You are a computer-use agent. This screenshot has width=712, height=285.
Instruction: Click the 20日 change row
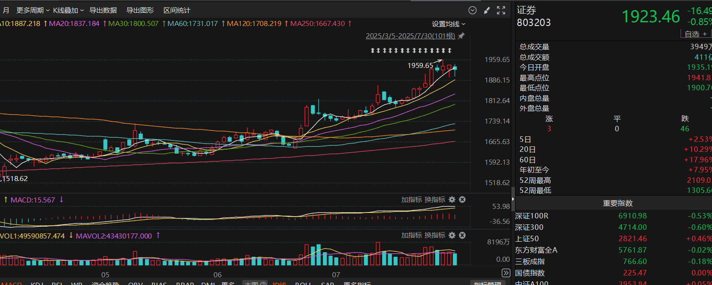point(613,149)
